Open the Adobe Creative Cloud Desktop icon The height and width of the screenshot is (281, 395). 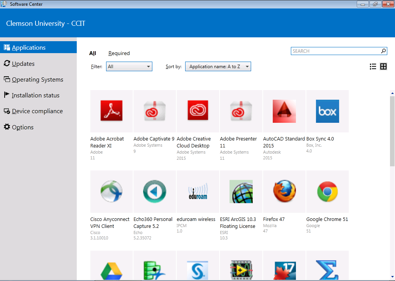198,110
